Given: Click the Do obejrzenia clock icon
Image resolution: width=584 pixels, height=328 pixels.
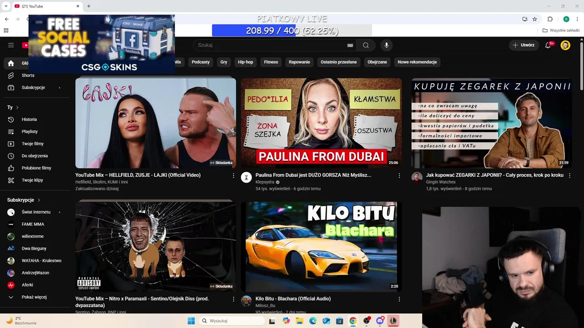Looking at the screenshot, I should [x=11, y=156].
